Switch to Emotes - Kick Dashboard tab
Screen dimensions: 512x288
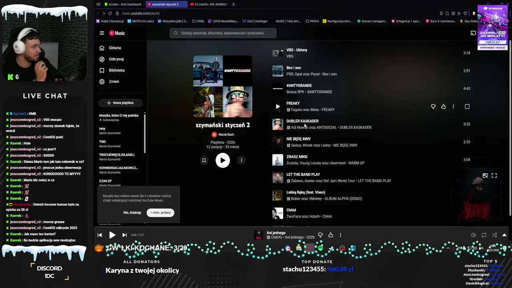(x=123, y=4)
